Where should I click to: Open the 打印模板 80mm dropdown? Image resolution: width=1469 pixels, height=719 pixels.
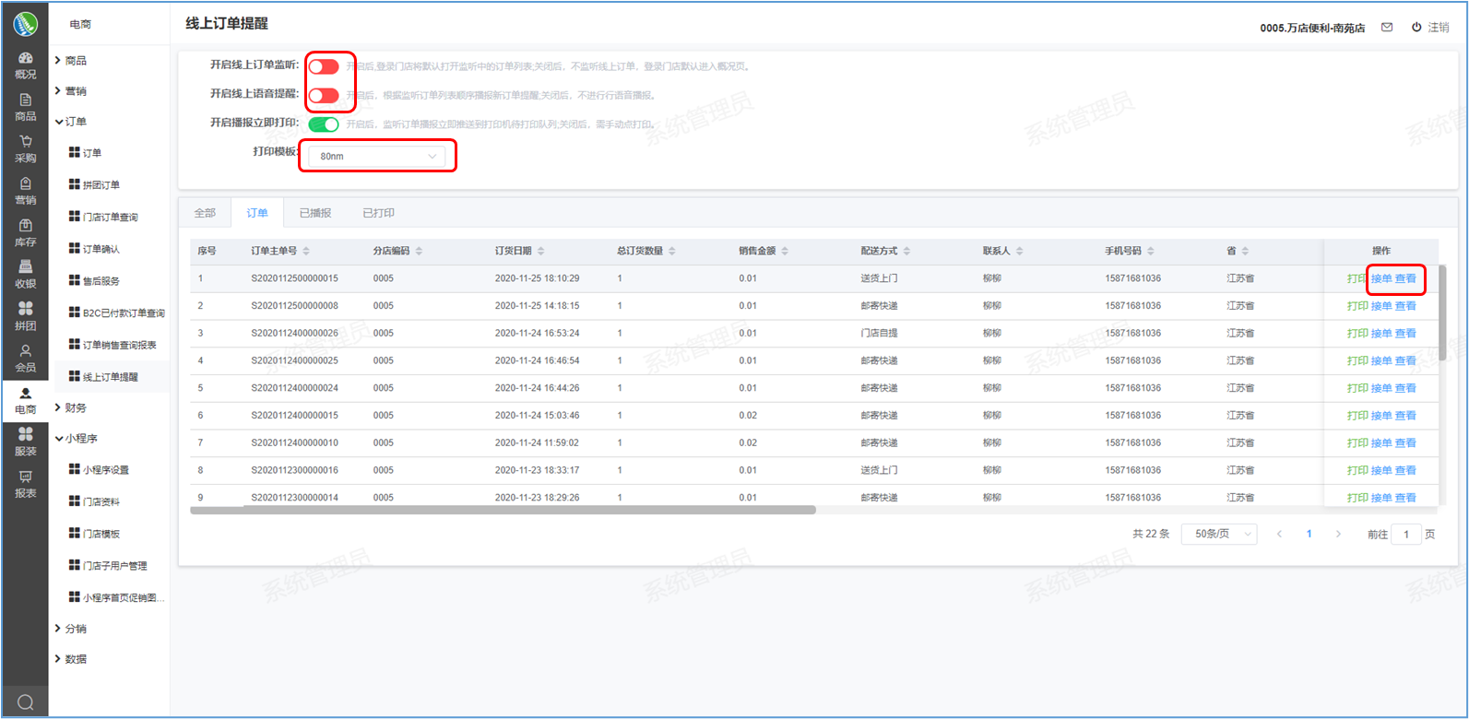pos(377,157)
